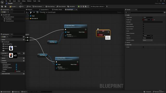Collapse the EventGraph tree in My Blueprint

click(x=1, y=42)
